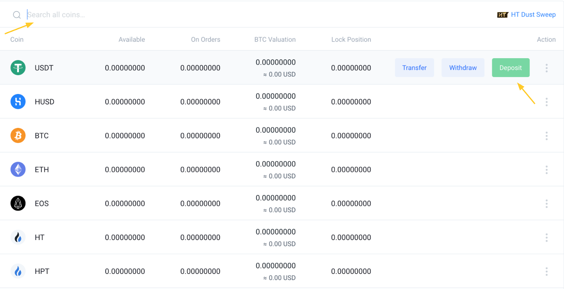Click the Lock Position column header
The width and height of the screenshot is (564, 289).
point(351,39)
